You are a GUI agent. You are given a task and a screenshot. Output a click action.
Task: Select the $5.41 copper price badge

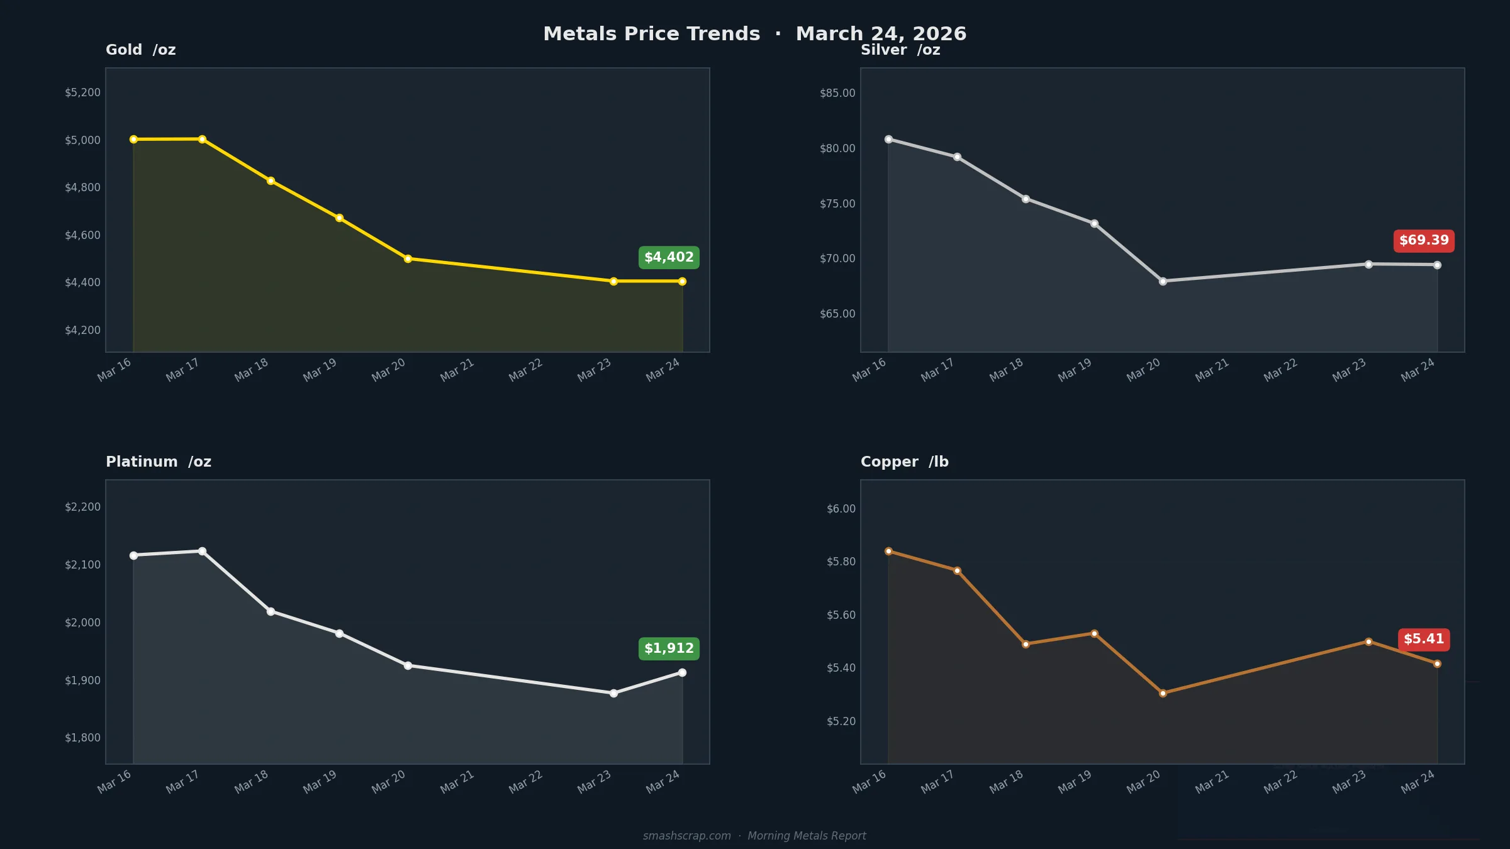[1424, 639]
